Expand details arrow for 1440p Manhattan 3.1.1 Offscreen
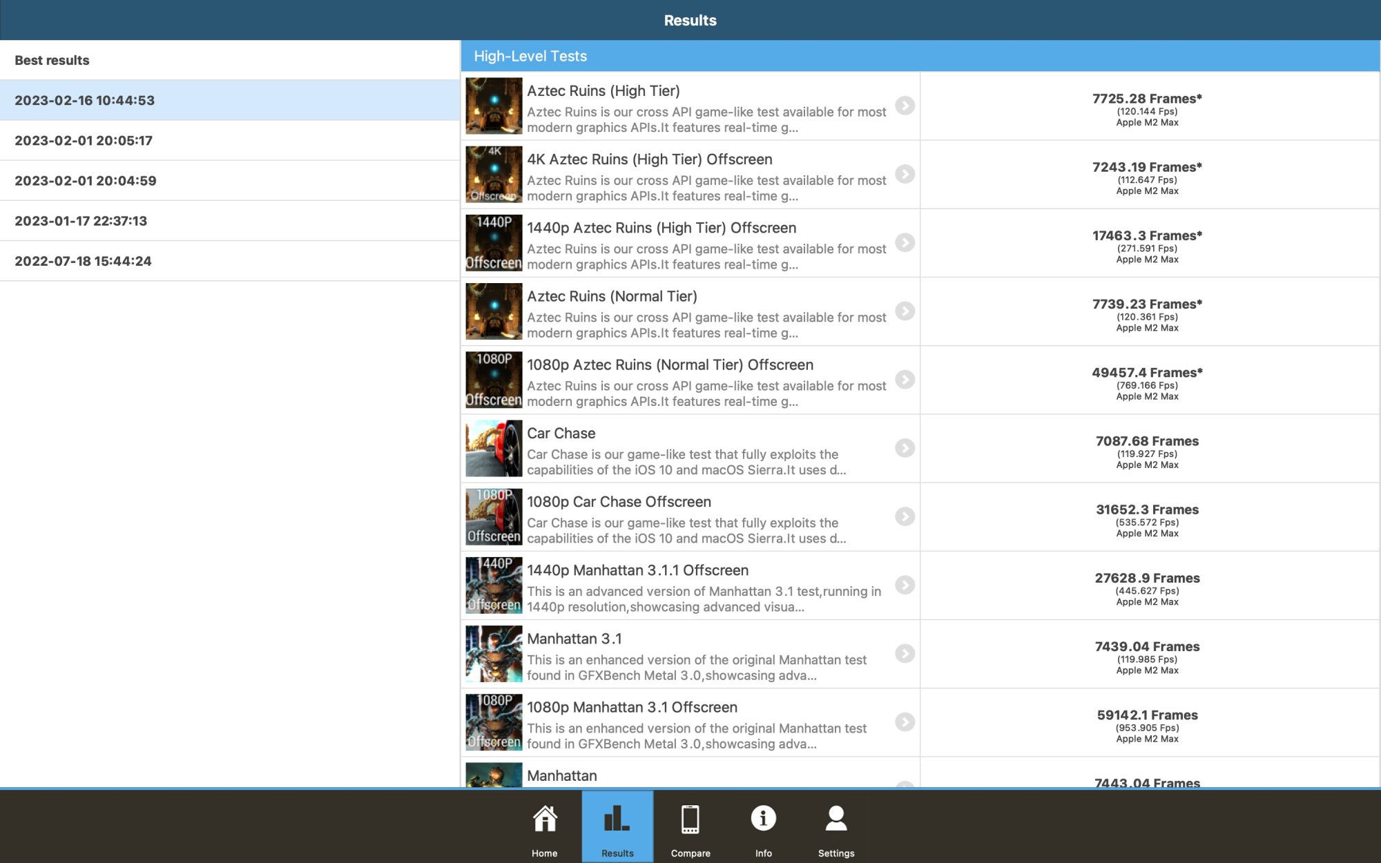This screenshot has height=863, width=1381. click(905, 585)
